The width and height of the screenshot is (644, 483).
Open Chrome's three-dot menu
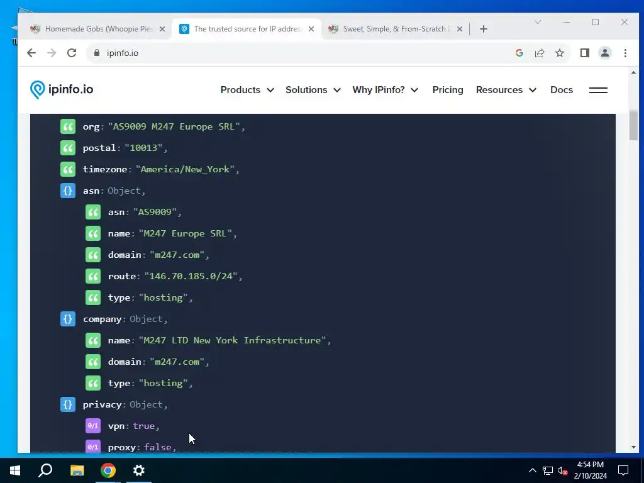point(625,53)
